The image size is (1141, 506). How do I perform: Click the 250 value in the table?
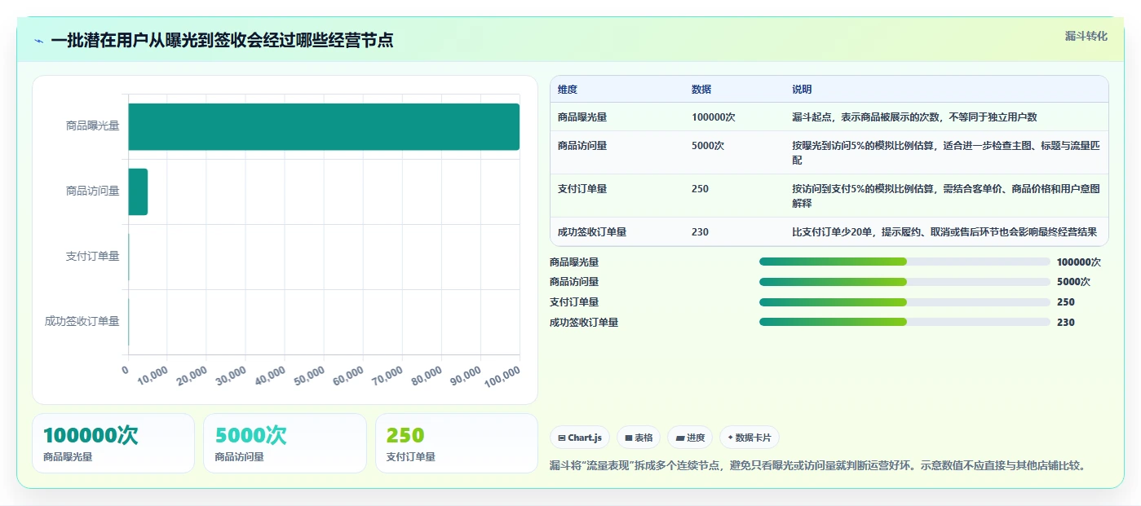tap(700, 189)
